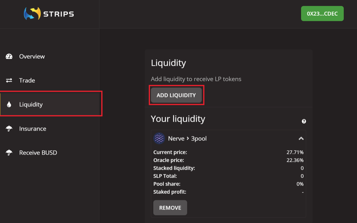Click the "Staked profit:" label
Screen dimensions: 357x223
point(170,192)
